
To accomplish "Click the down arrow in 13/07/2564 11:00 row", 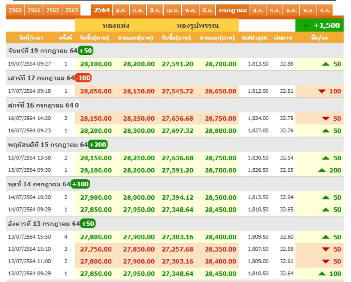I will point(326,262).
